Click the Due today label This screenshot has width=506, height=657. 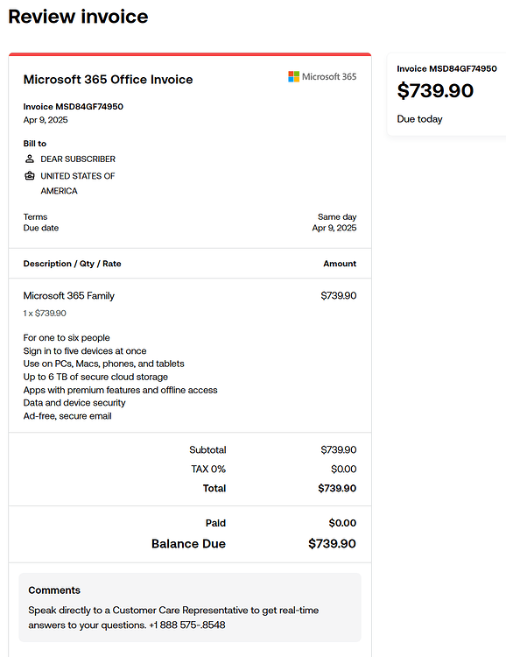point(419,119)
